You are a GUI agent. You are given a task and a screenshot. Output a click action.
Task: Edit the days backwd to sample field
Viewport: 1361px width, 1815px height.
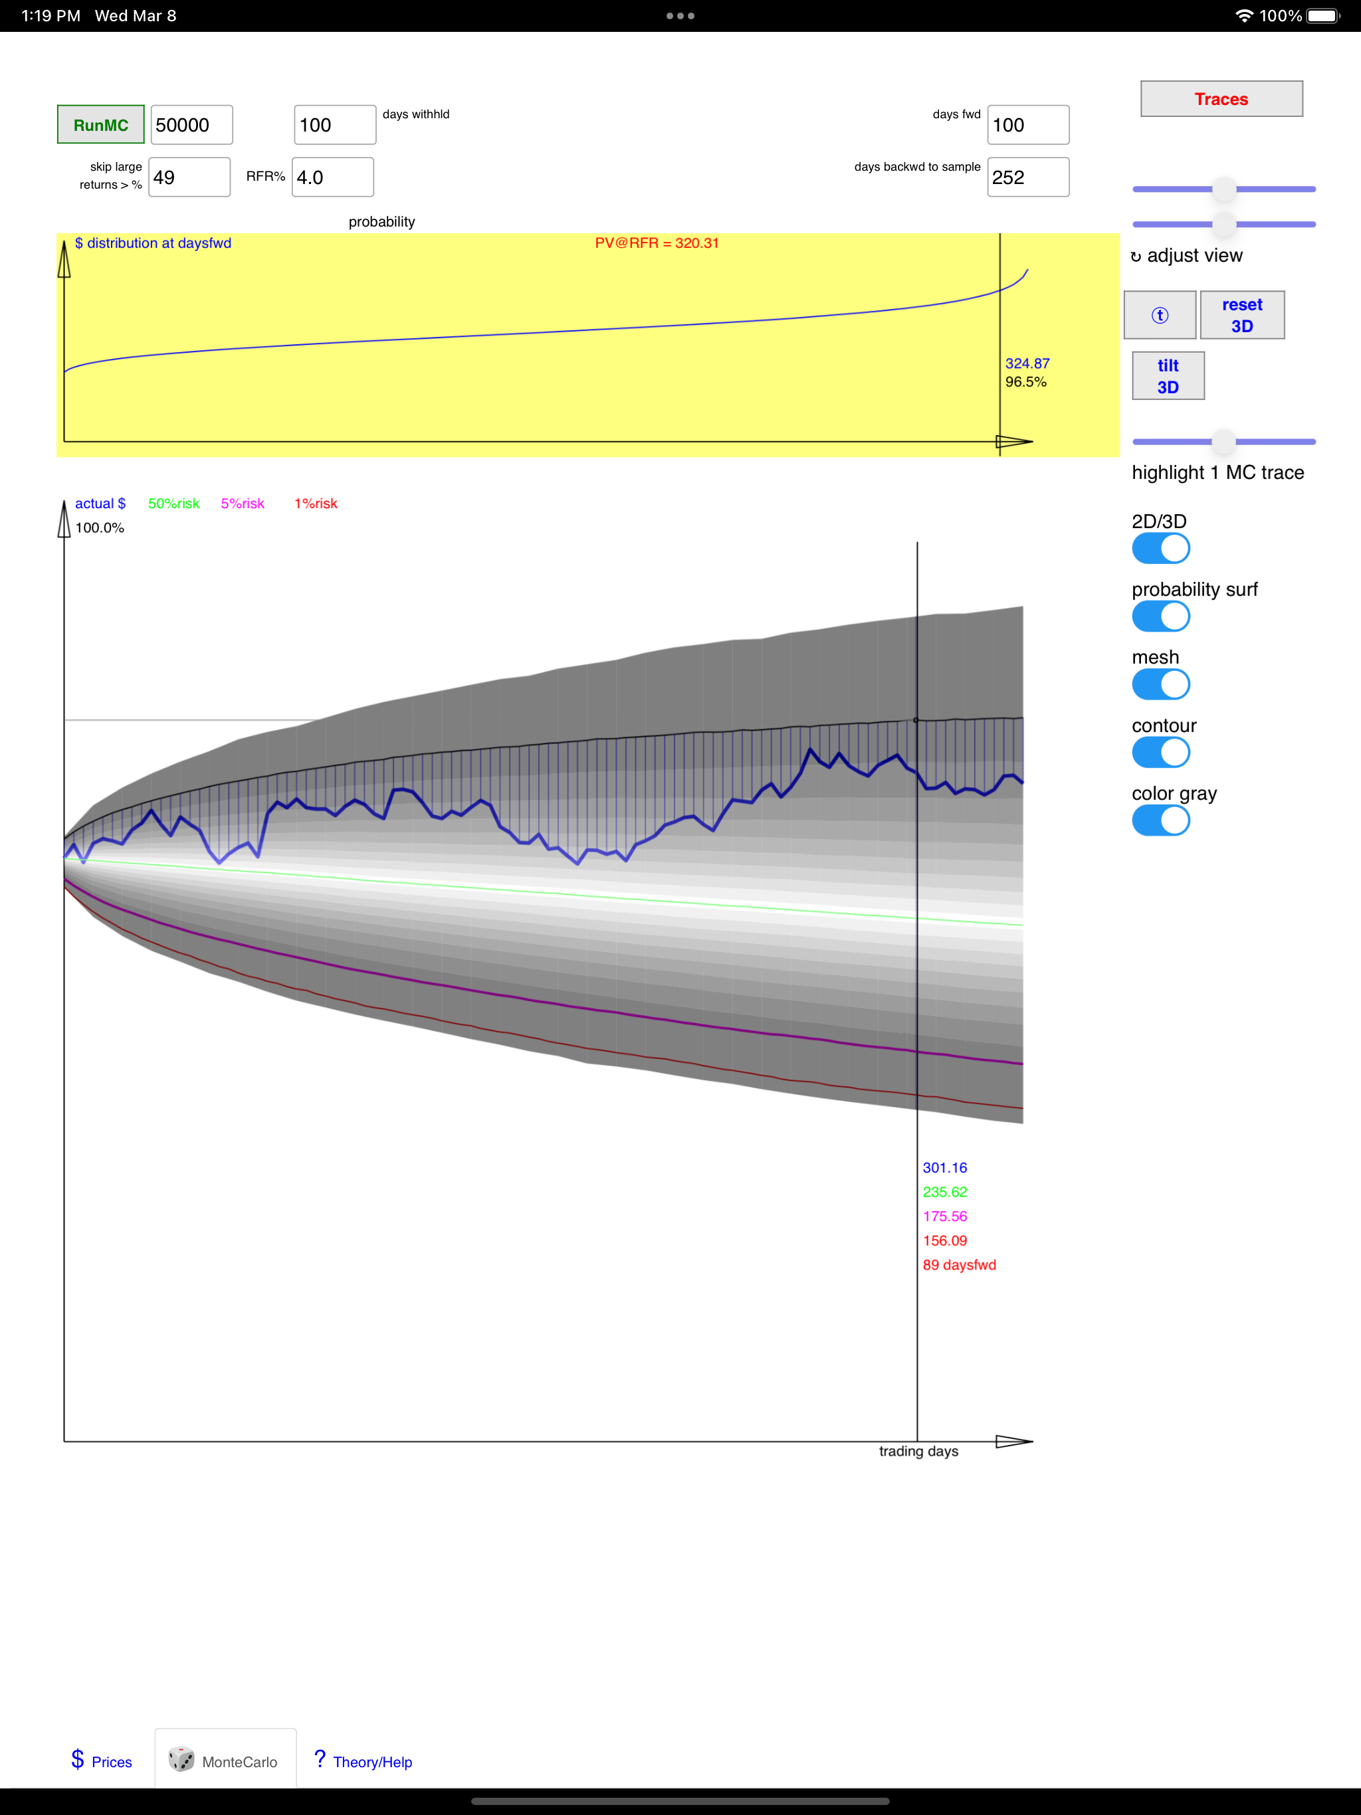1029,177
